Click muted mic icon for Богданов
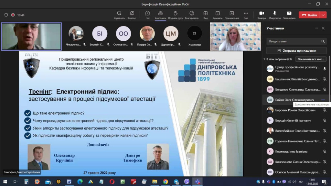The image size is (331, 186). click(325, 89)
